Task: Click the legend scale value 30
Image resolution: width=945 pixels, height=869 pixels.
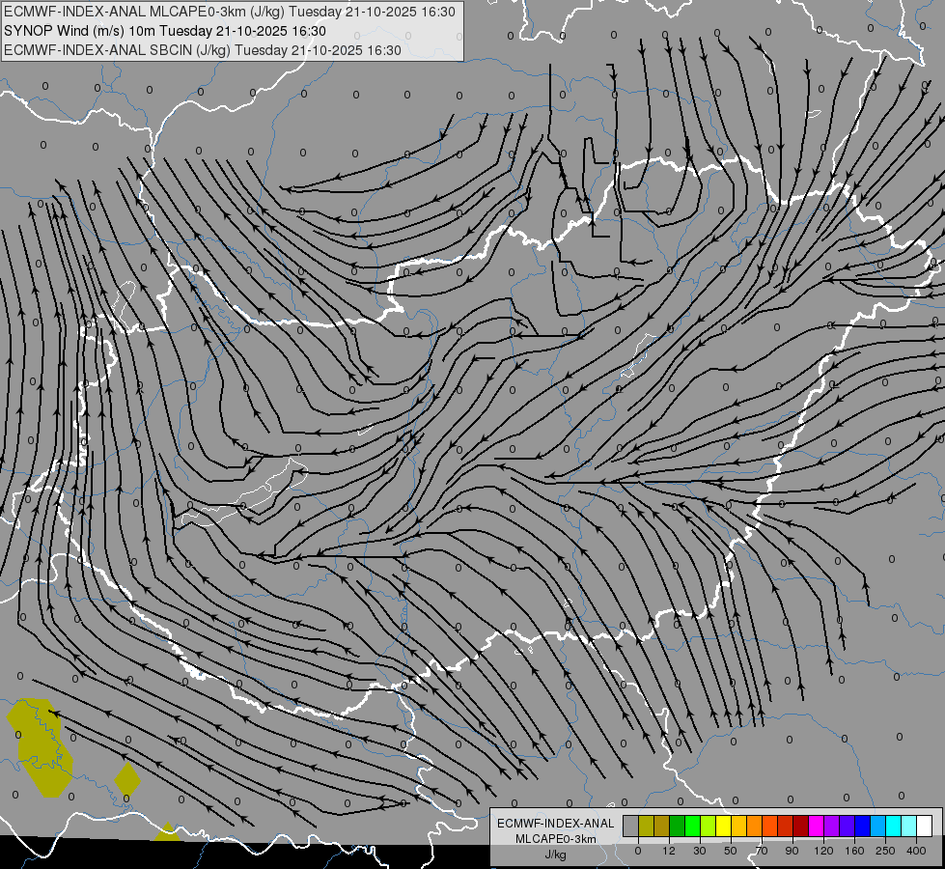Action: (700, 851)
